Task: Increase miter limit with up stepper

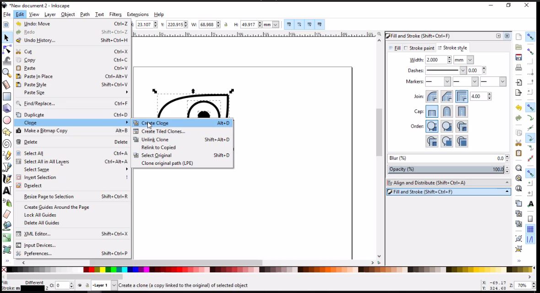Action: click(489, 94)
